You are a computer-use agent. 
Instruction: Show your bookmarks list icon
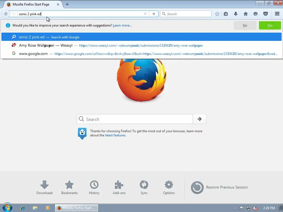pyautogui.click(x=226, y=14)
